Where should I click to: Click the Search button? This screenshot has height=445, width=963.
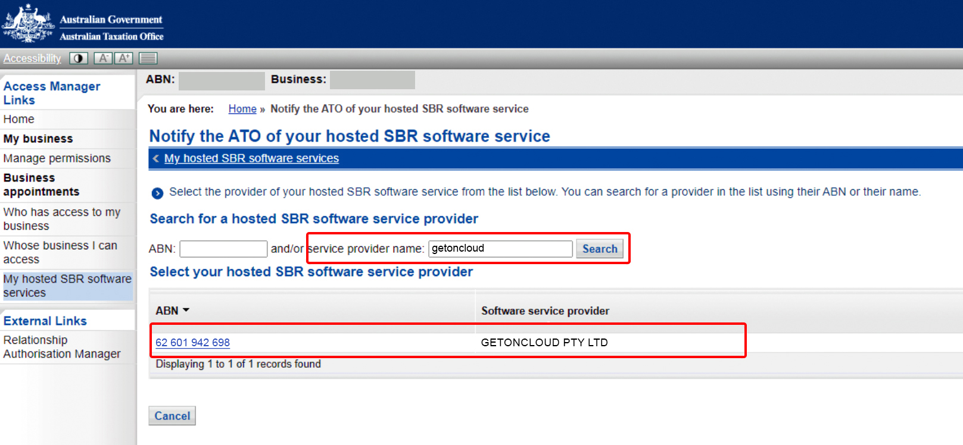(600, 249)
